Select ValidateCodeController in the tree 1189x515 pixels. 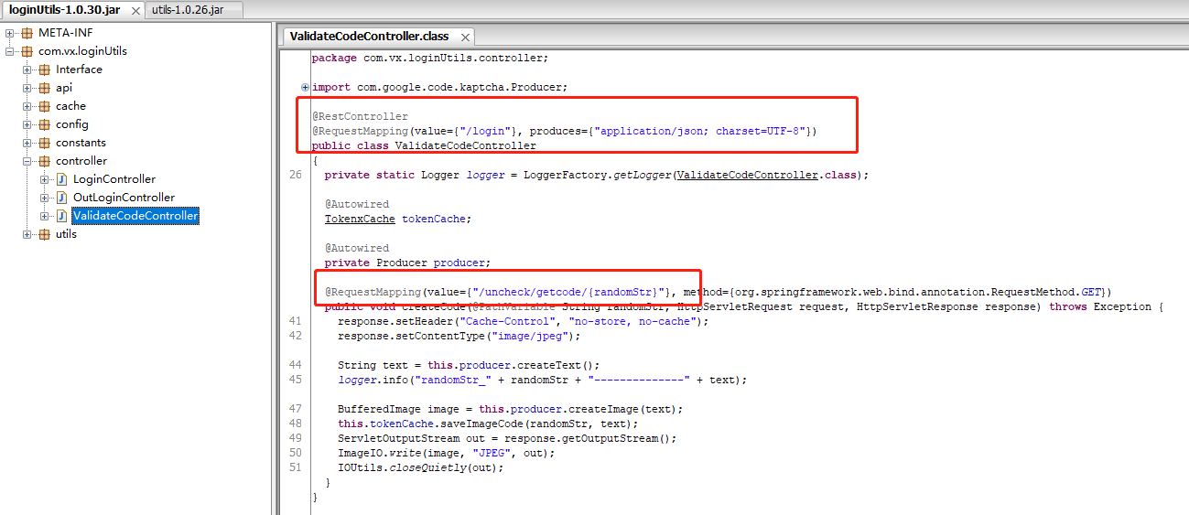(x=135, y=216)
